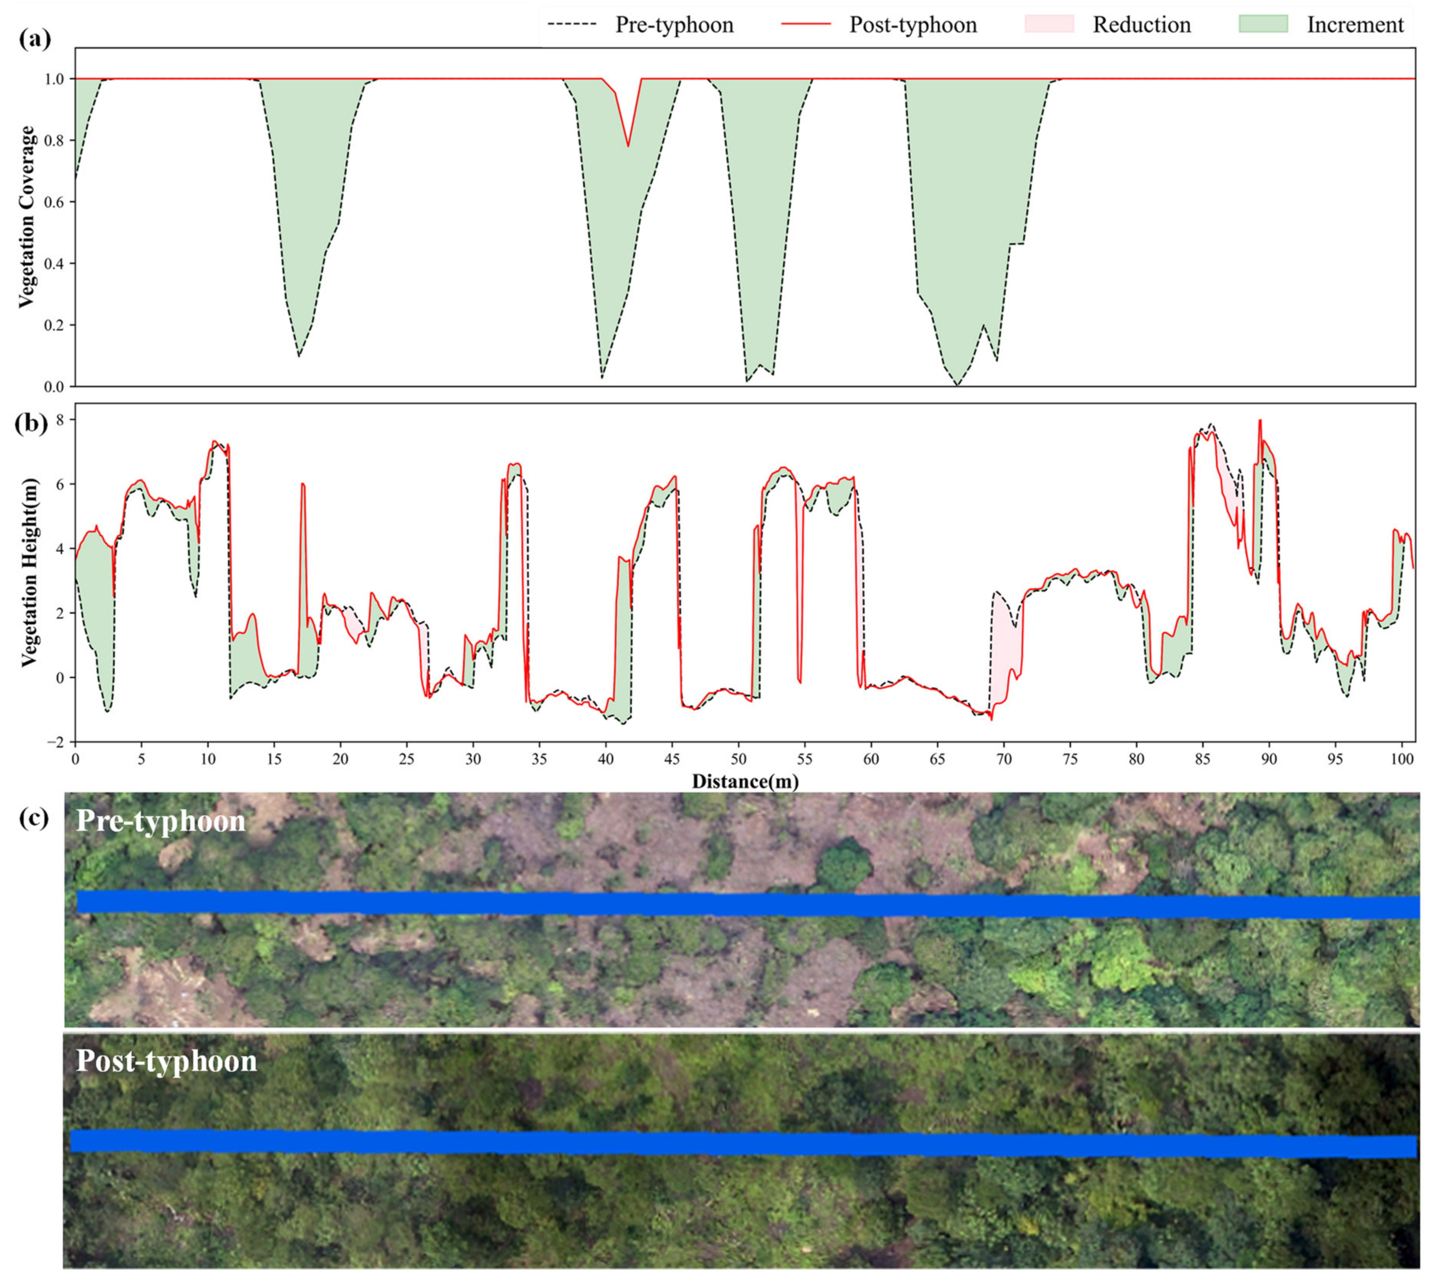The image size is (1437, 1282).
Task: Click the red Post-typhoon legend line
Action: [x=806, y=25]
